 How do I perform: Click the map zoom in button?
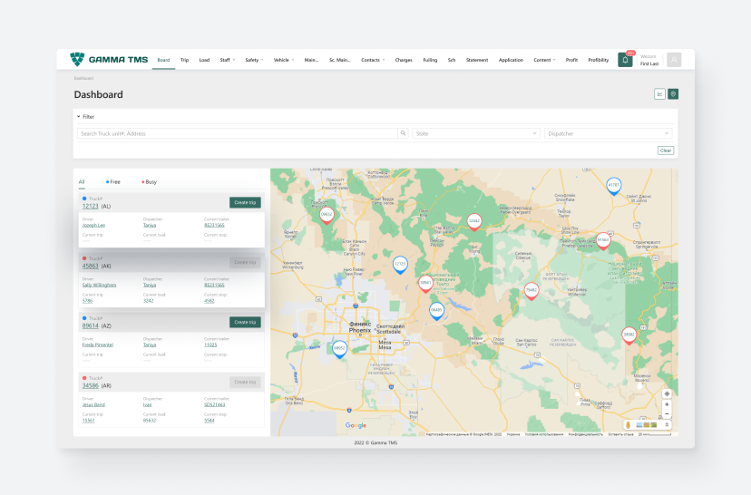(x=667, y=404)
